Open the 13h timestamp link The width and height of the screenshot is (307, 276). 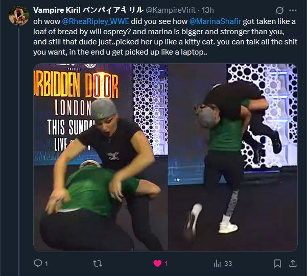tap(208, 10)
